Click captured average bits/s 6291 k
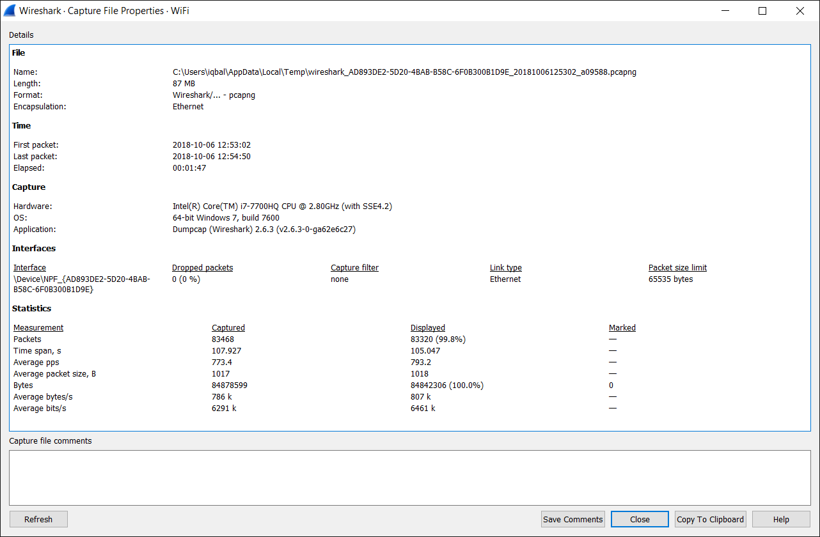Screen dimensions: 820x537 (x=224, y=409)
